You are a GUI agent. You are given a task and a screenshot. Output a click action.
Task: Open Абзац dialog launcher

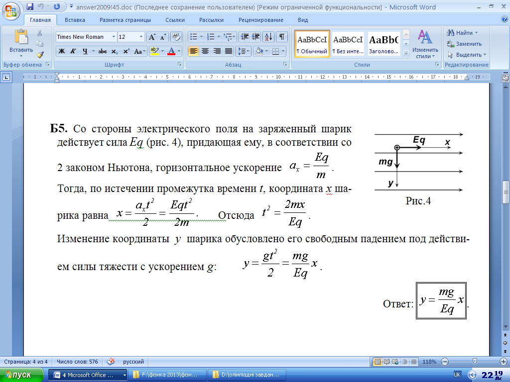(285, 64)
